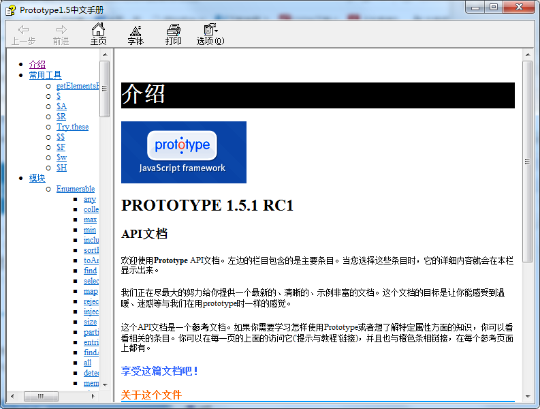Viewport: 540px width, 409px height.
Task: Open the 常用工具 link in the sidebar
Action: point(45,75)
